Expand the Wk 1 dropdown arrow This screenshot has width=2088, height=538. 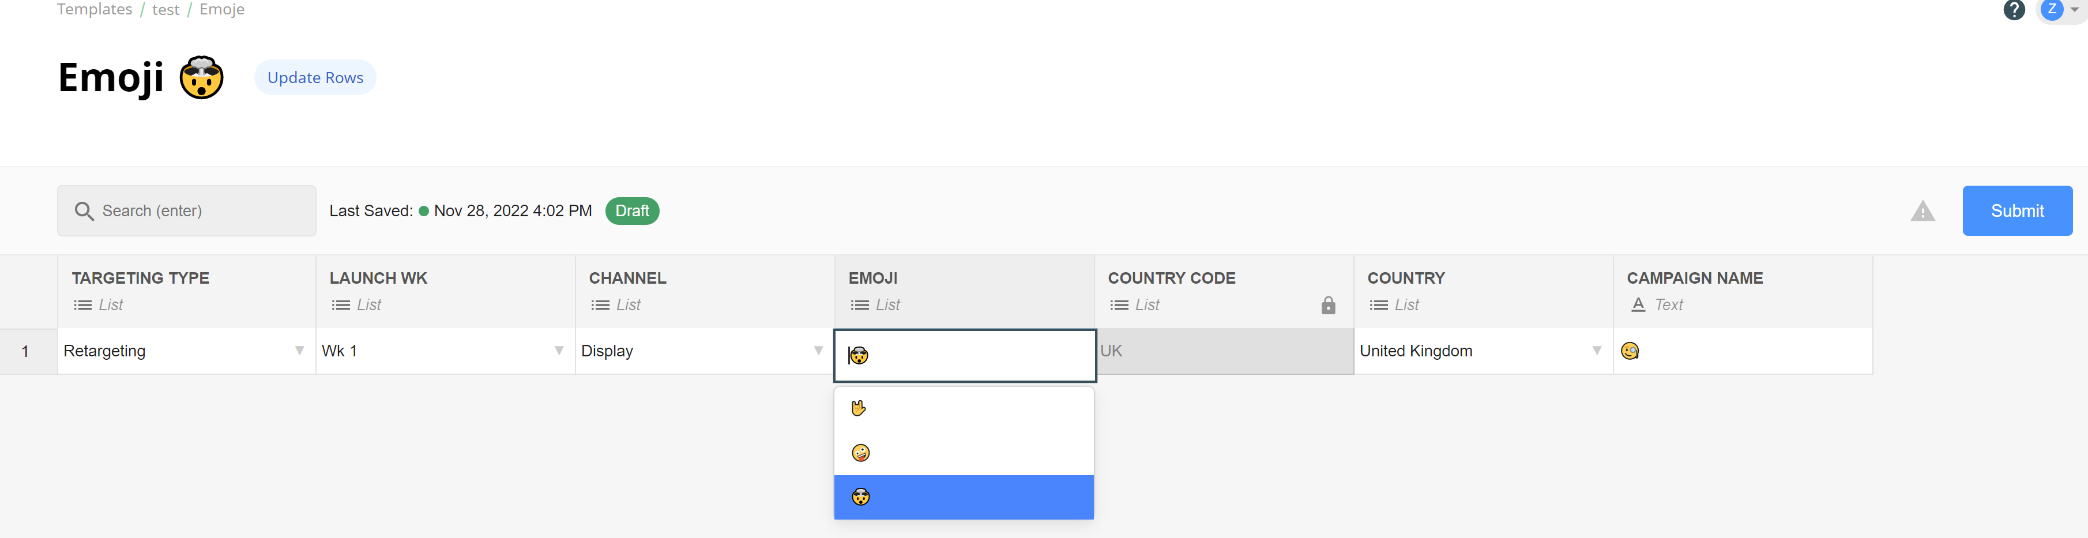(559, 351)
